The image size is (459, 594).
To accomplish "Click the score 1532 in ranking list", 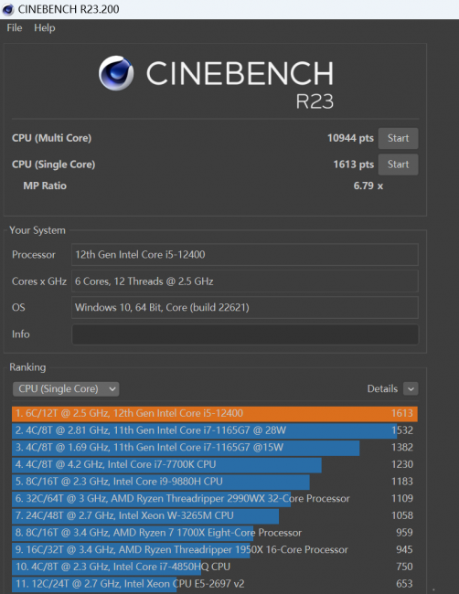I will click(402, 430).
